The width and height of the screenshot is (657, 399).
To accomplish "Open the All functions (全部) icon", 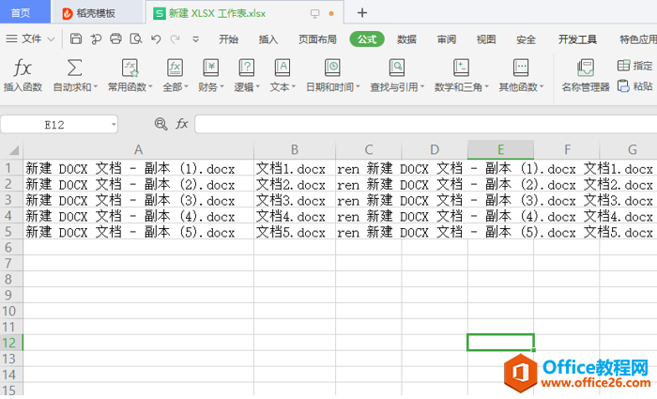I will pos(175,68).
